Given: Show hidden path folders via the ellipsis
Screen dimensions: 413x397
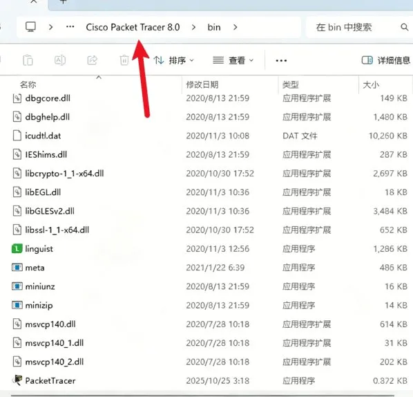Looking at the screenshot, I should pyautogui.click(x=70, y=27).
